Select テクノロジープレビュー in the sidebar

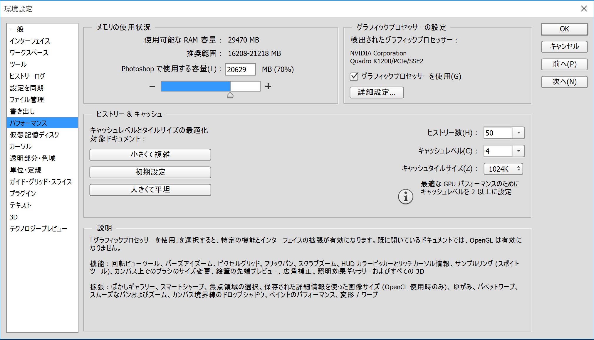click(x=38, y=229)
